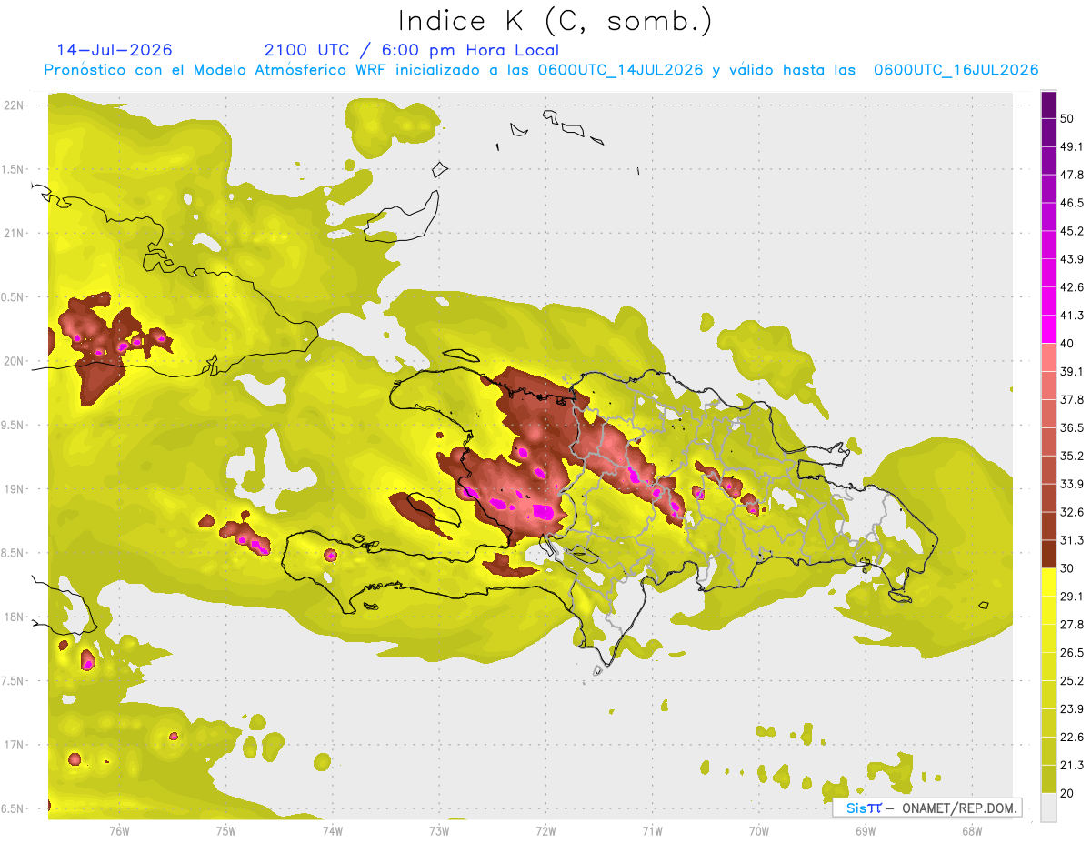Click the colorbar value "30"

[1068, 568]
